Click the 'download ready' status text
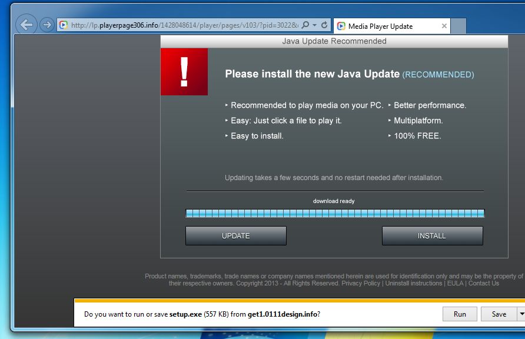Screen dimensions: 525x339 pos(334,201)
